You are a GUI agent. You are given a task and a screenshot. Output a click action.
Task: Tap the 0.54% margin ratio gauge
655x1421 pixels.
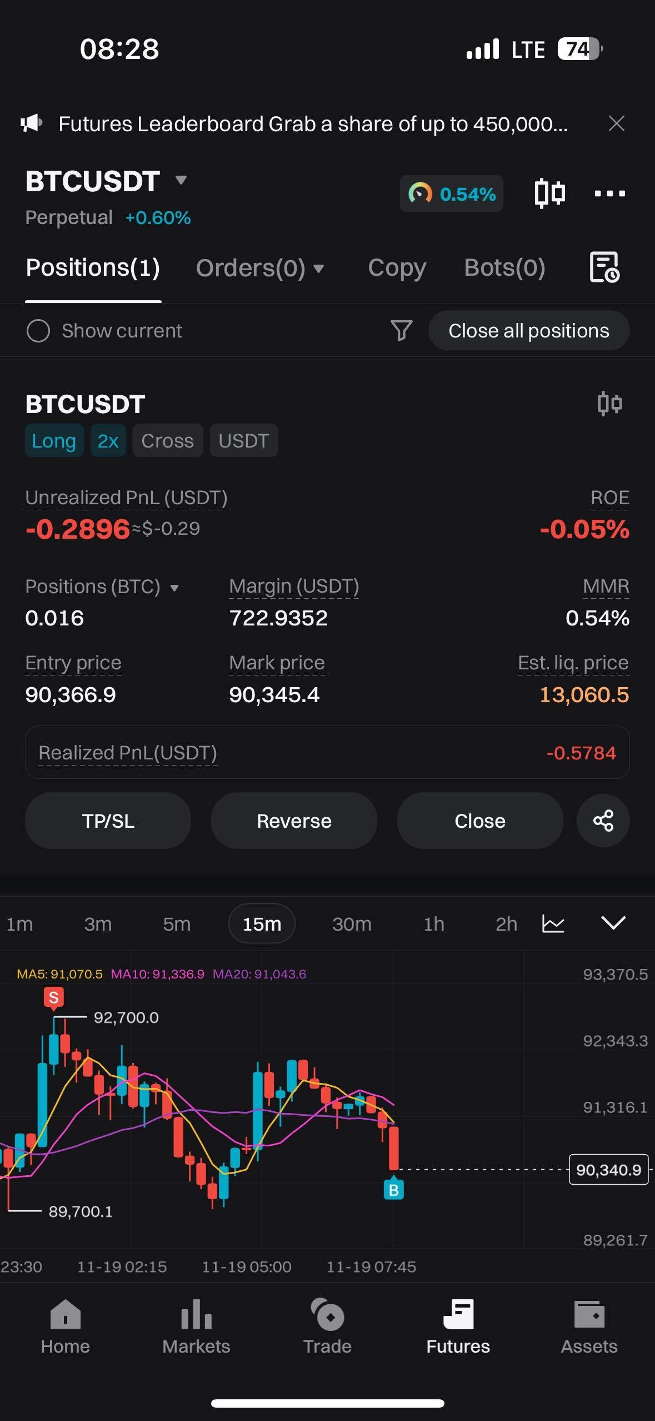pyautogui.click(x=452, y=193)
